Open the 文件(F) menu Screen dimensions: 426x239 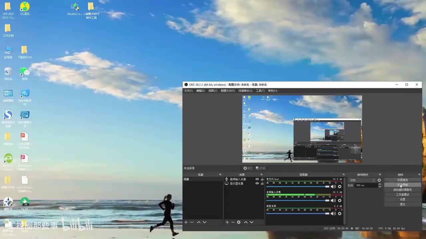tap(188, 91)
